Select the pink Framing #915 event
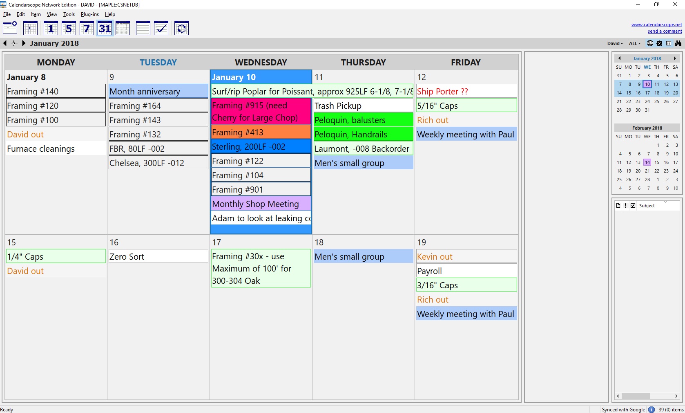 point(261,111)
